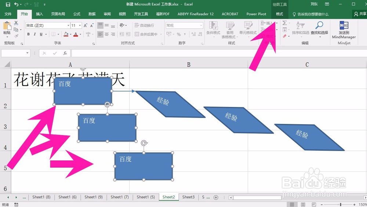
Task: Open 排序和筛选 sort and filter
Action: coord(301,29)
